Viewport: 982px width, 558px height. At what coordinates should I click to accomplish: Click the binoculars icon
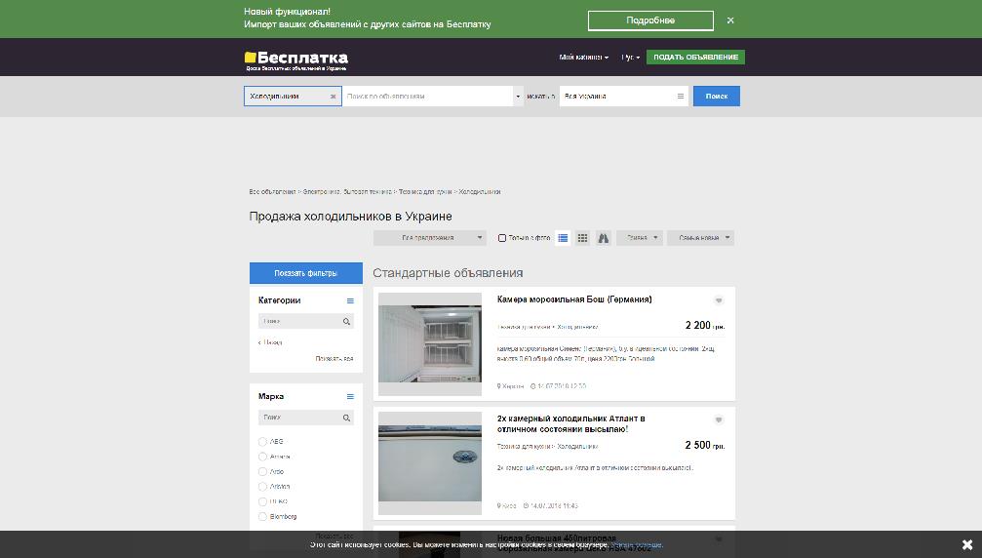[x=603, y=238]
